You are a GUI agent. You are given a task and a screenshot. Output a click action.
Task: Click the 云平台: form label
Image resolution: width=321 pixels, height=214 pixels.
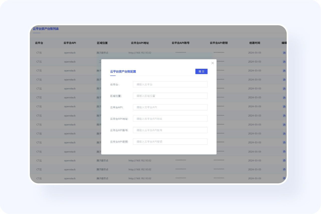tap(115, 84)
